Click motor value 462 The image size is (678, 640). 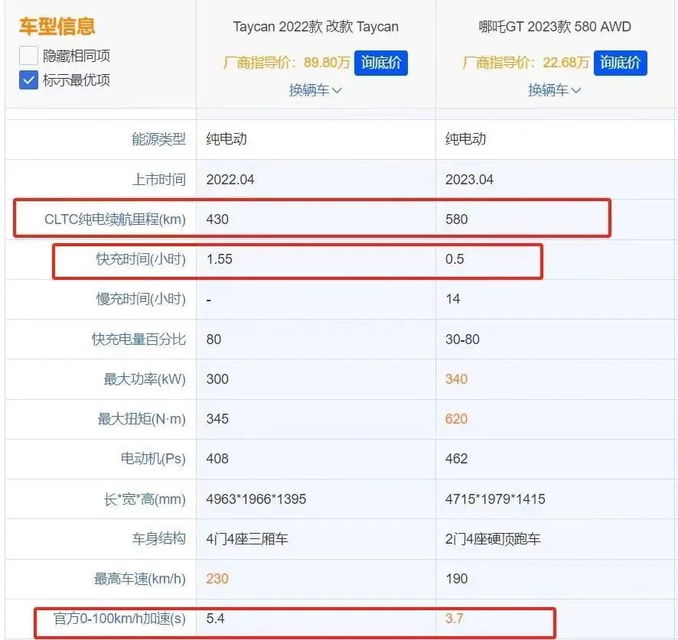[456, 459]
